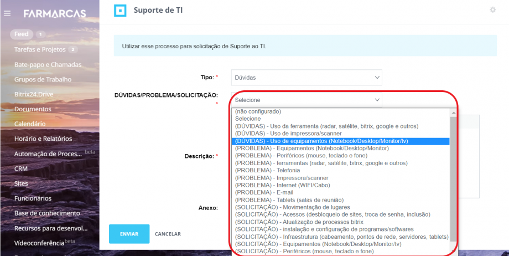Click the dropdown list scrollbar
The image size is (509, 256).
(x=453, y=177)
